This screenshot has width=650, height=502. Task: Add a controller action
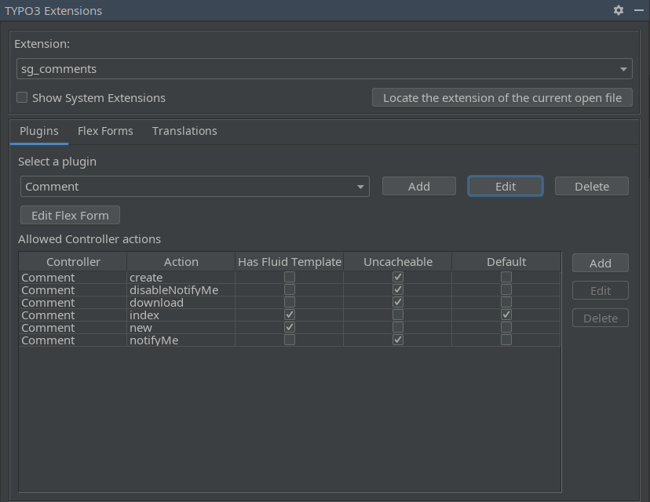click(x=601, y=263)
